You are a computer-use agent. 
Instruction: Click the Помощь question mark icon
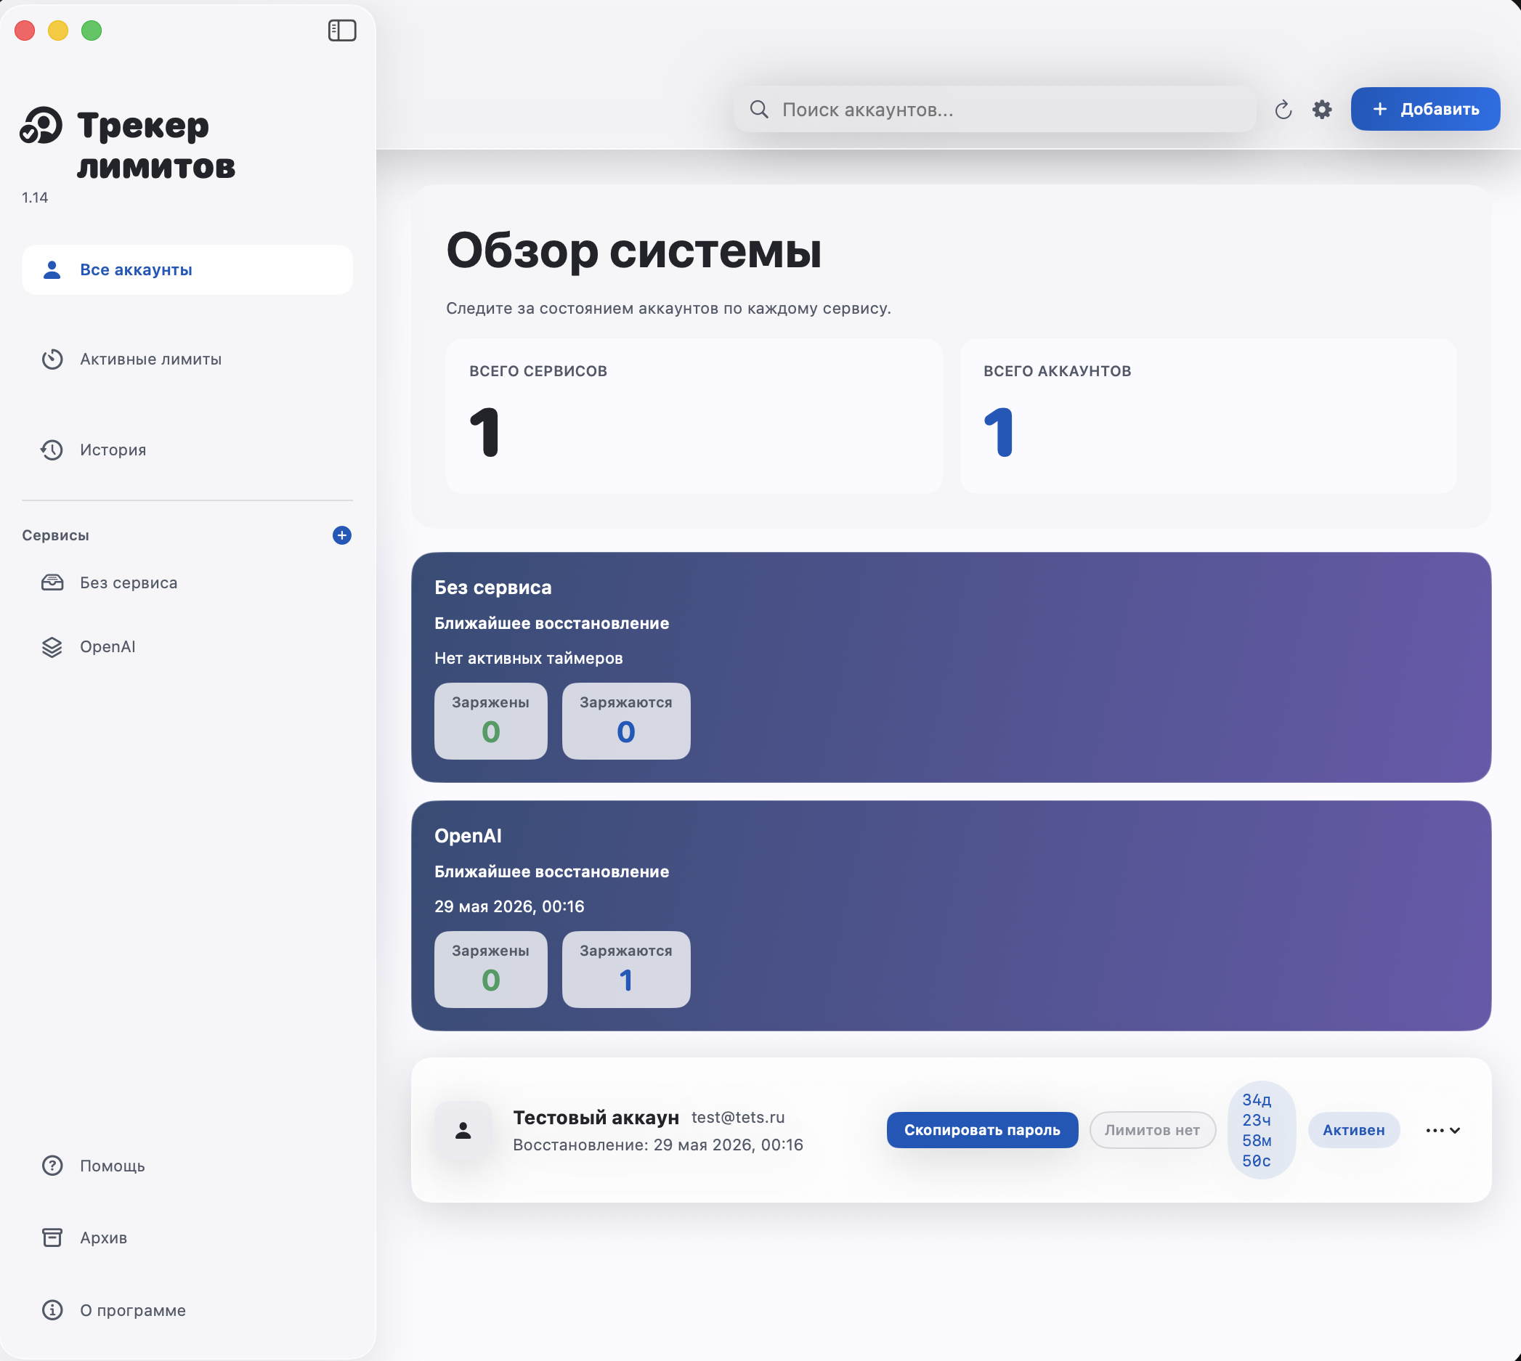52,1166
